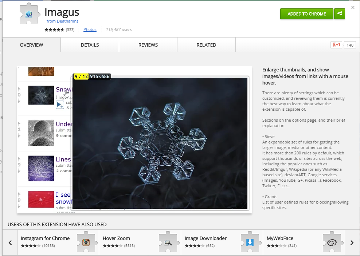Click the Imagus extension puzzle icon
The height and width of the screenshot is (256, 360).
(x=30, y=14)
